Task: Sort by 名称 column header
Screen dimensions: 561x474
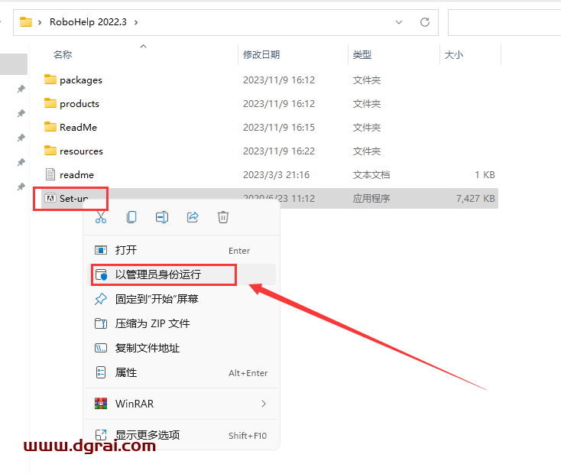Action: pos(63,55)
